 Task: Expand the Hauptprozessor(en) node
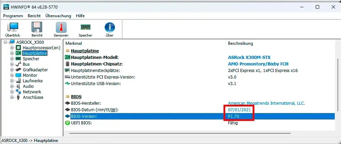pos(12,48)
